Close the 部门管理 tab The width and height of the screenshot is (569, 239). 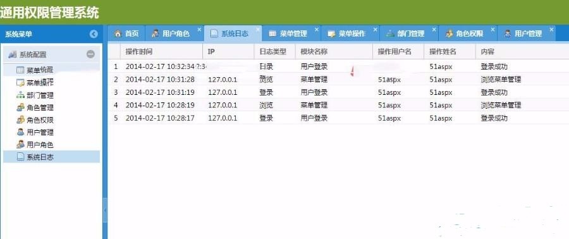434,29
